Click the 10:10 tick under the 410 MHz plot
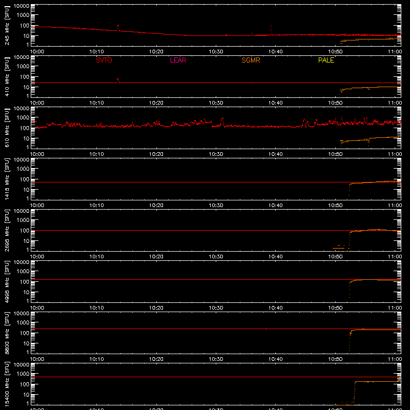The image size is (410, 410). (x=97, y=103)
